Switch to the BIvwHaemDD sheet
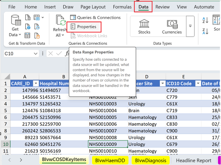The width and height of the screenshot is (221, 165). (110, 160)
